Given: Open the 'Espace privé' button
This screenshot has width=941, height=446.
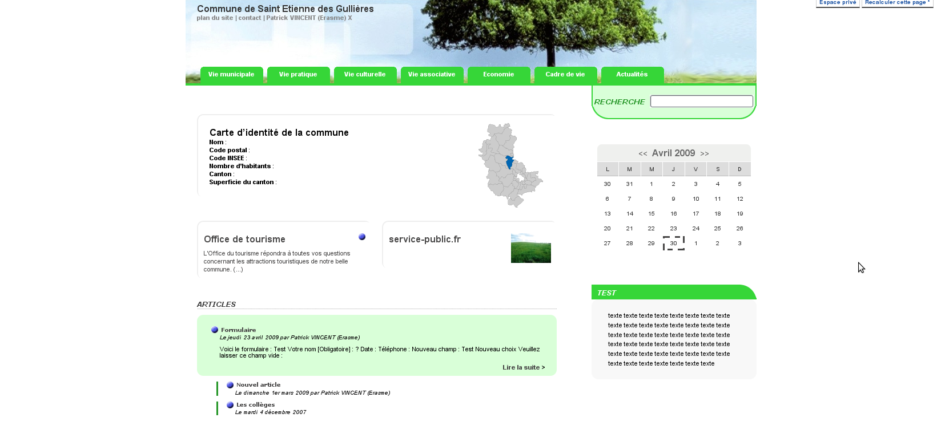Looking at the screenshot, I should point(838,3).
